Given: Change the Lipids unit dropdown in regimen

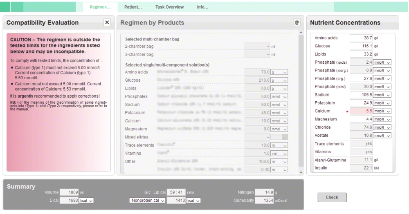Looking at the screenshot, I should pyautogui.click(x=279, y=88).
